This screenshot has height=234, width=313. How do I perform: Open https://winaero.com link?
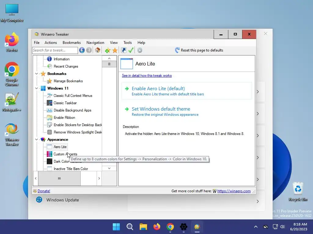coord(234,191)
